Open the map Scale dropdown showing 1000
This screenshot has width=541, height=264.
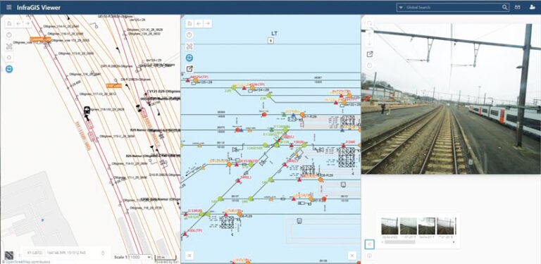tap(139, 257)
